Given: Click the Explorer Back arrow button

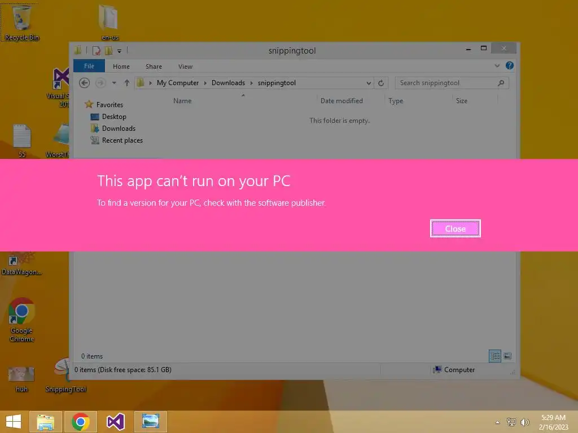Looking at the screenshot, I should coord(85,83).
